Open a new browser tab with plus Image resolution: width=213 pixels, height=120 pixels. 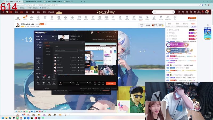tap(84, 2)
